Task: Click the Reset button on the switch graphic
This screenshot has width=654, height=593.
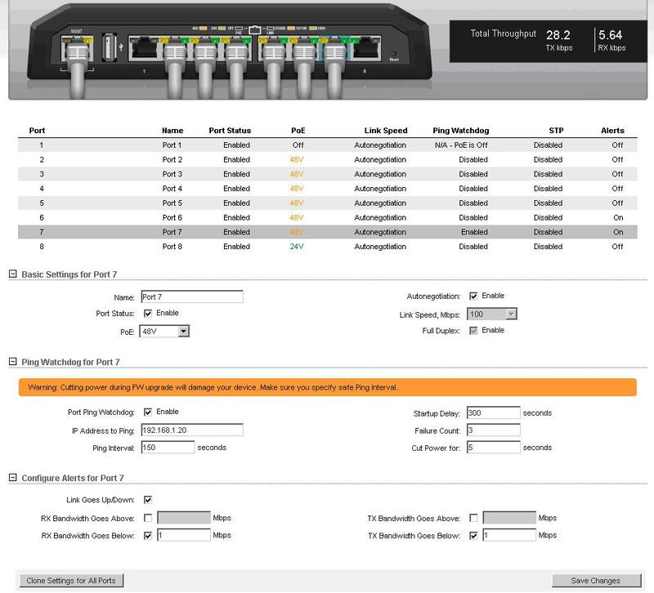Action: click(394, 54)
